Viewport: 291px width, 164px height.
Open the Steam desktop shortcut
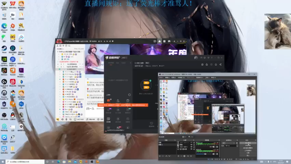point(4,50)
